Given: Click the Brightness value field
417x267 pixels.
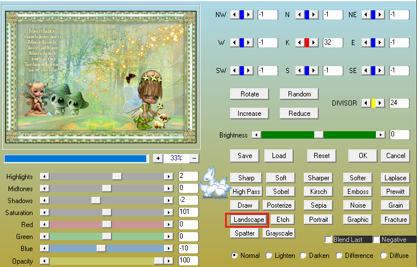Looking at the screenshot, I should click(399, 135).
